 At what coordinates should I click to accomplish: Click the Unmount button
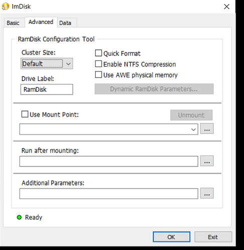coord(191,115)
